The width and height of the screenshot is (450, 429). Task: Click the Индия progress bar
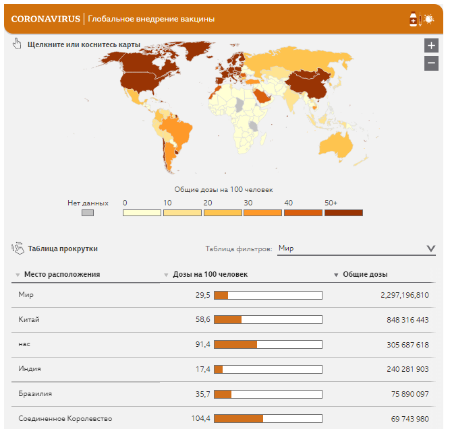(x=268, y=369)
